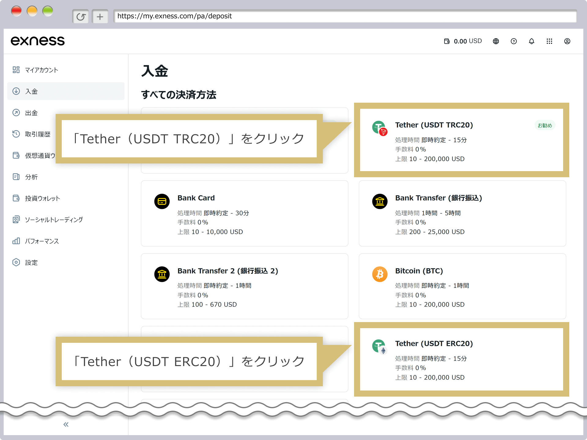The width and height of the screenshot is (587, 440).
Task: Select the Bank Card payment method
Action: [x=245, y=213]
